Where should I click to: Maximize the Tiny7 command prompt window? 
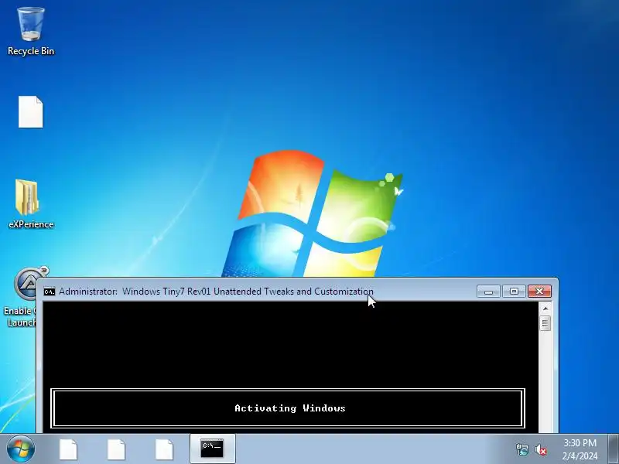[x=514, y=292]
